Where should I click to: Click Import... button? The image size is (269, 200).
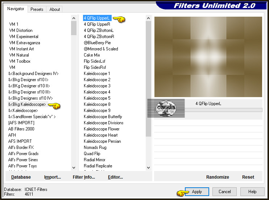click(52, 177)
